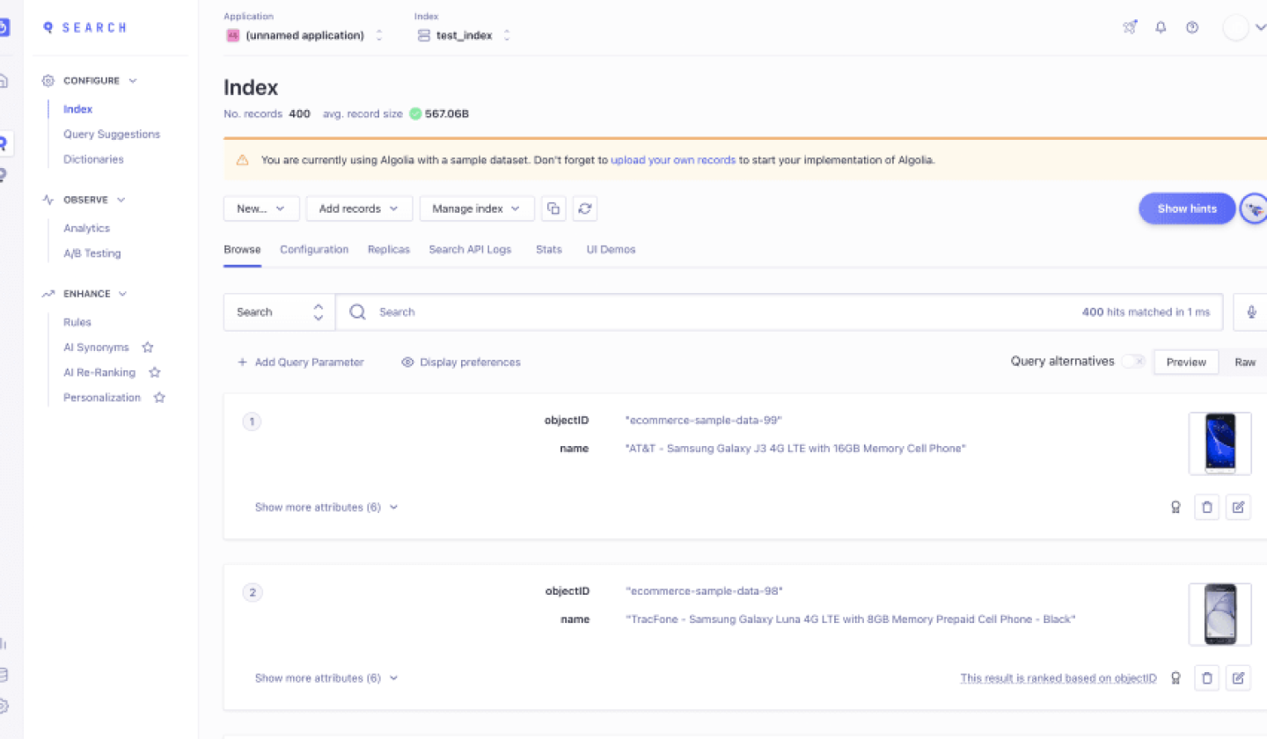Click the star next to Personalization
The image size is (1267, 739).
[159, 398]
